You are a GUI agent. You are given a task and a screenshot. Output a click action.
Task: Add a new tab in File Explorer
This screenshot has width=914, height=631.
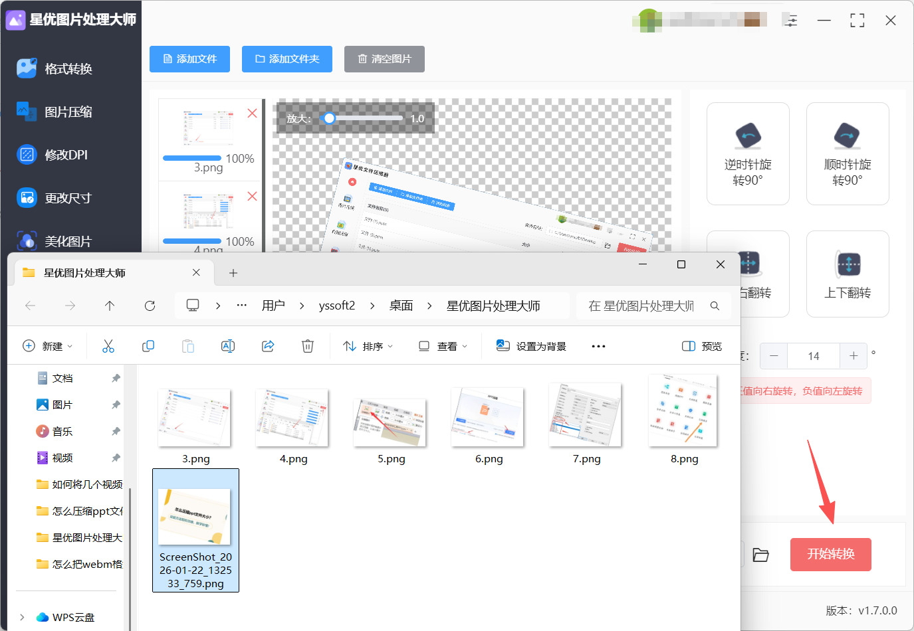click(233, 273)
